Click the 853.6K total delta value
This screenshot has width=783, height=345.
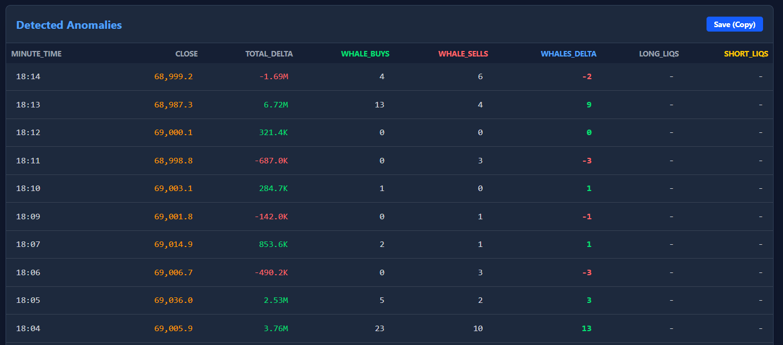[x=273, y=244]
